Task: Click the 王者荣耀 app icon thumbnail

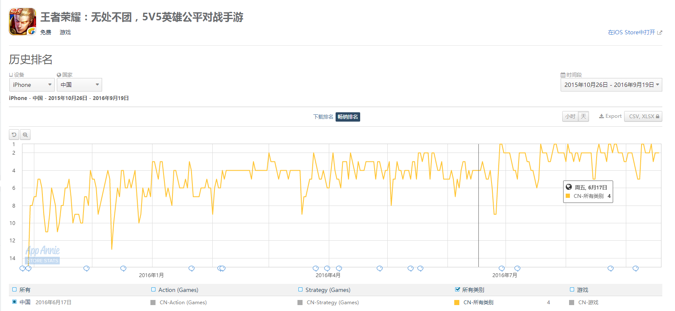Action: click(x=22, y=22)
